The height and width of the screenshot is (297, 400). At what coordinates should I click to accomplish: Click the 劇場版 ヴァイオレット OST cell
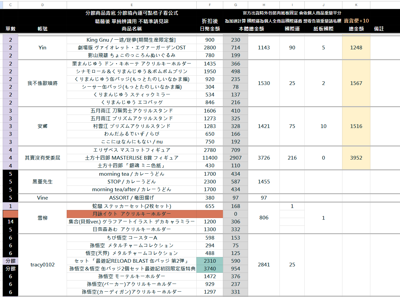(x=132, y=48)
